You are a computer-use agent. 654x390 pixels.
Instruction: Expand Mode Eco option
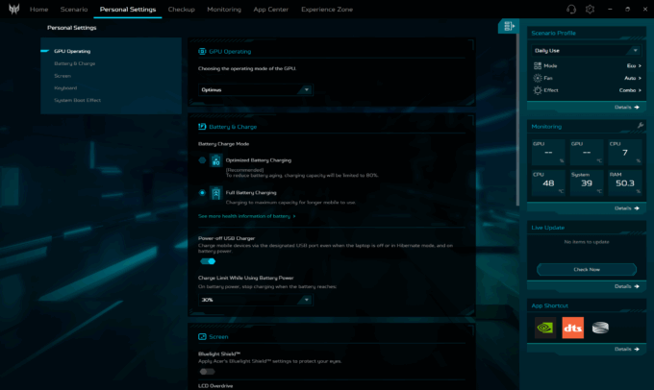[x=634, y=66]
